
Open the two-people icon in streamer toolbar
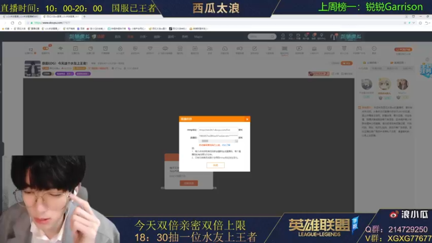click(210, 50)
